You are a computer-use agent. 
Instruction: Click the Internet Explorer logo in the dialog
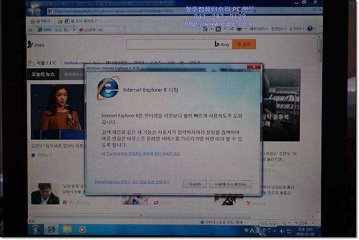(x=108, y=88)
